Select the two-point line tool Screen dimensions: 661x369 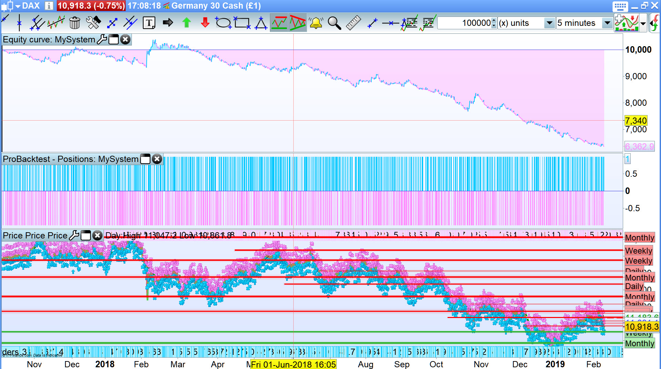pos(372,23)
